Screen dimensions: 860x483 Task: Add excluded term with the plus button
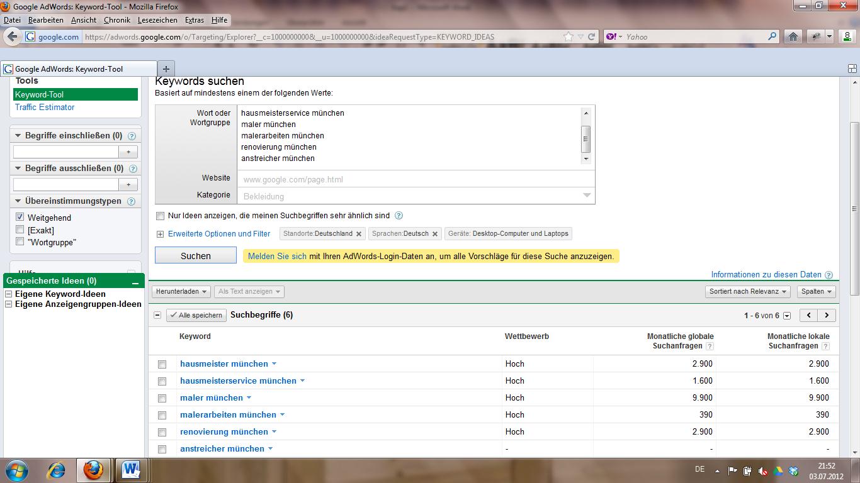coord(128,184)
